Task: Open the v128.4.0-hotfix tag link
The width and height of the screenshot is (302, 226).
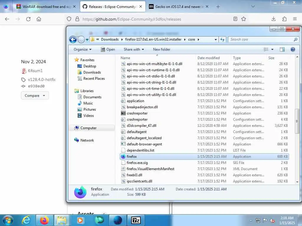Action: tap(42, 79)
